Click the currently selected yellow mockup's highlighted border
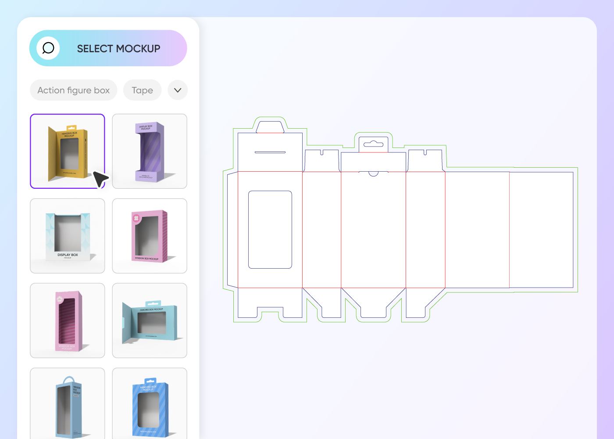The image size is (614, 439). pyautogui.click(x=67, y=115)
